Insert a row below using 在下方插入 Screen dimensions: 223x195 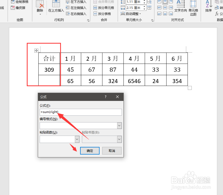pos(77,2)
